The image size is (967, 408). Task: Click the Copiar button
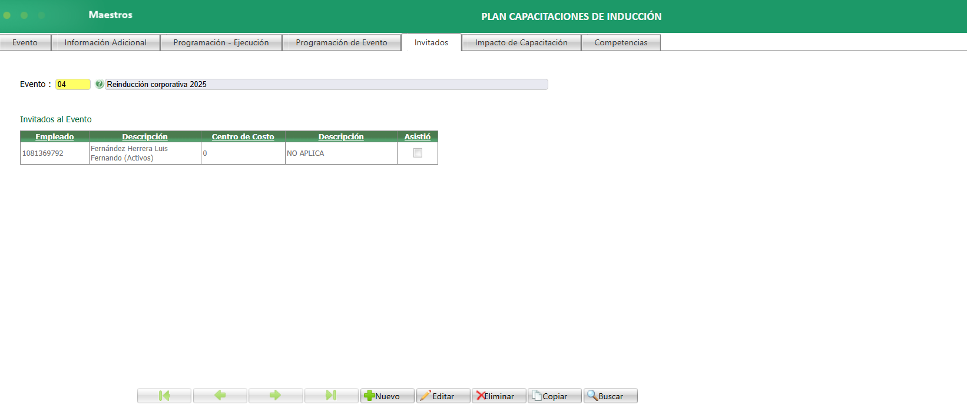pyautogui.click(x=555, y=396)
